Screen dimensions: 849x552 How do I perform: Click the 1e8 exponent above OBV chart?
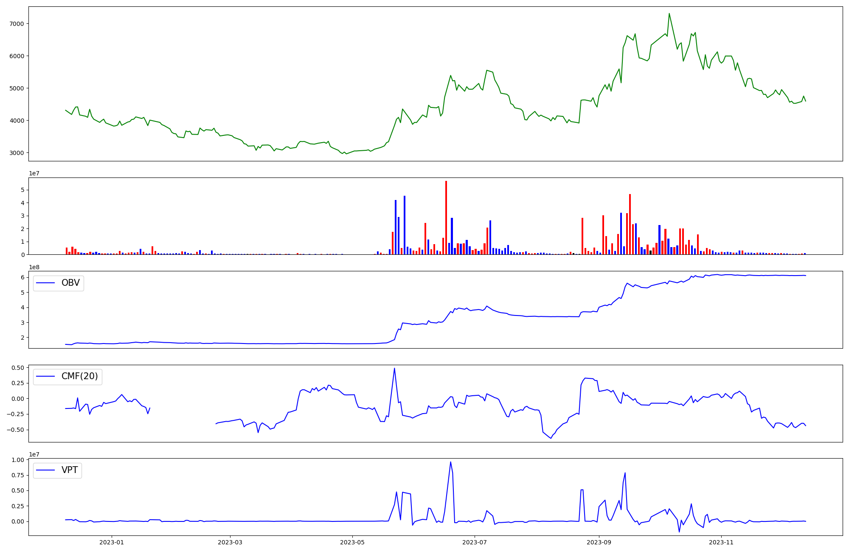pos(34,267)
